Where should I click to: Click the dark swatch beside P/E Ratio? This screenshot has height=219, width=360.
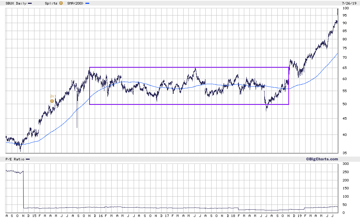(28, 159)
